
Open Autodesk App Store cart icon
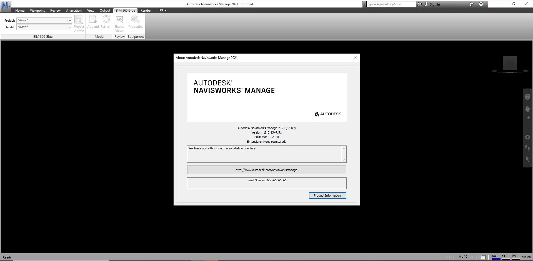(471, 4)
